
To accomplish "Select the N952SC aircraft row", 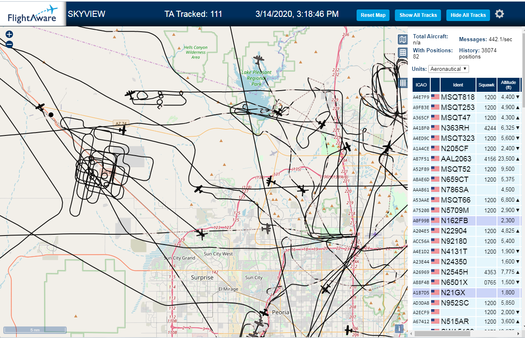I will (x=467, y=303).
